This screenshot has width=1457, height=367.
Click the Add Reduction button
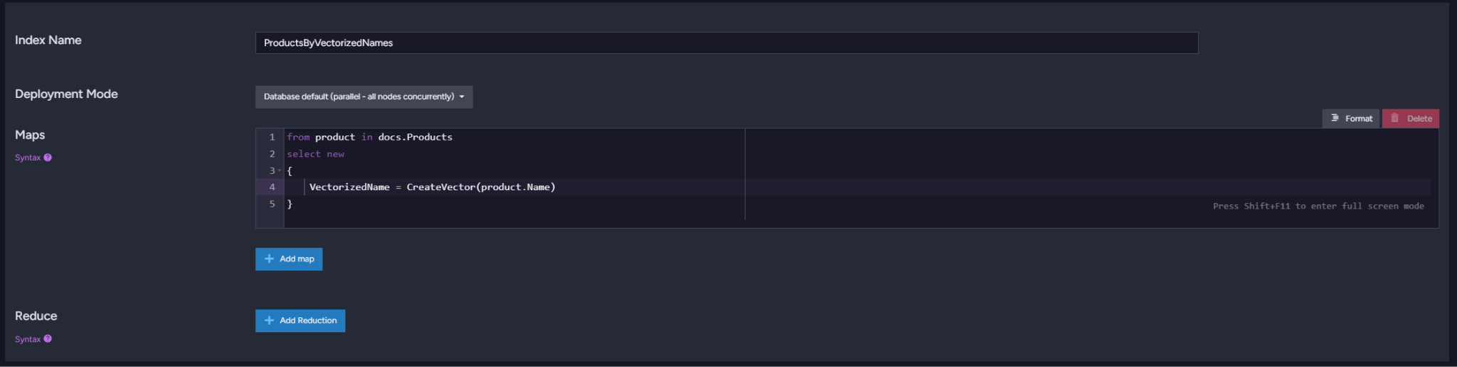tap(300, 321)
